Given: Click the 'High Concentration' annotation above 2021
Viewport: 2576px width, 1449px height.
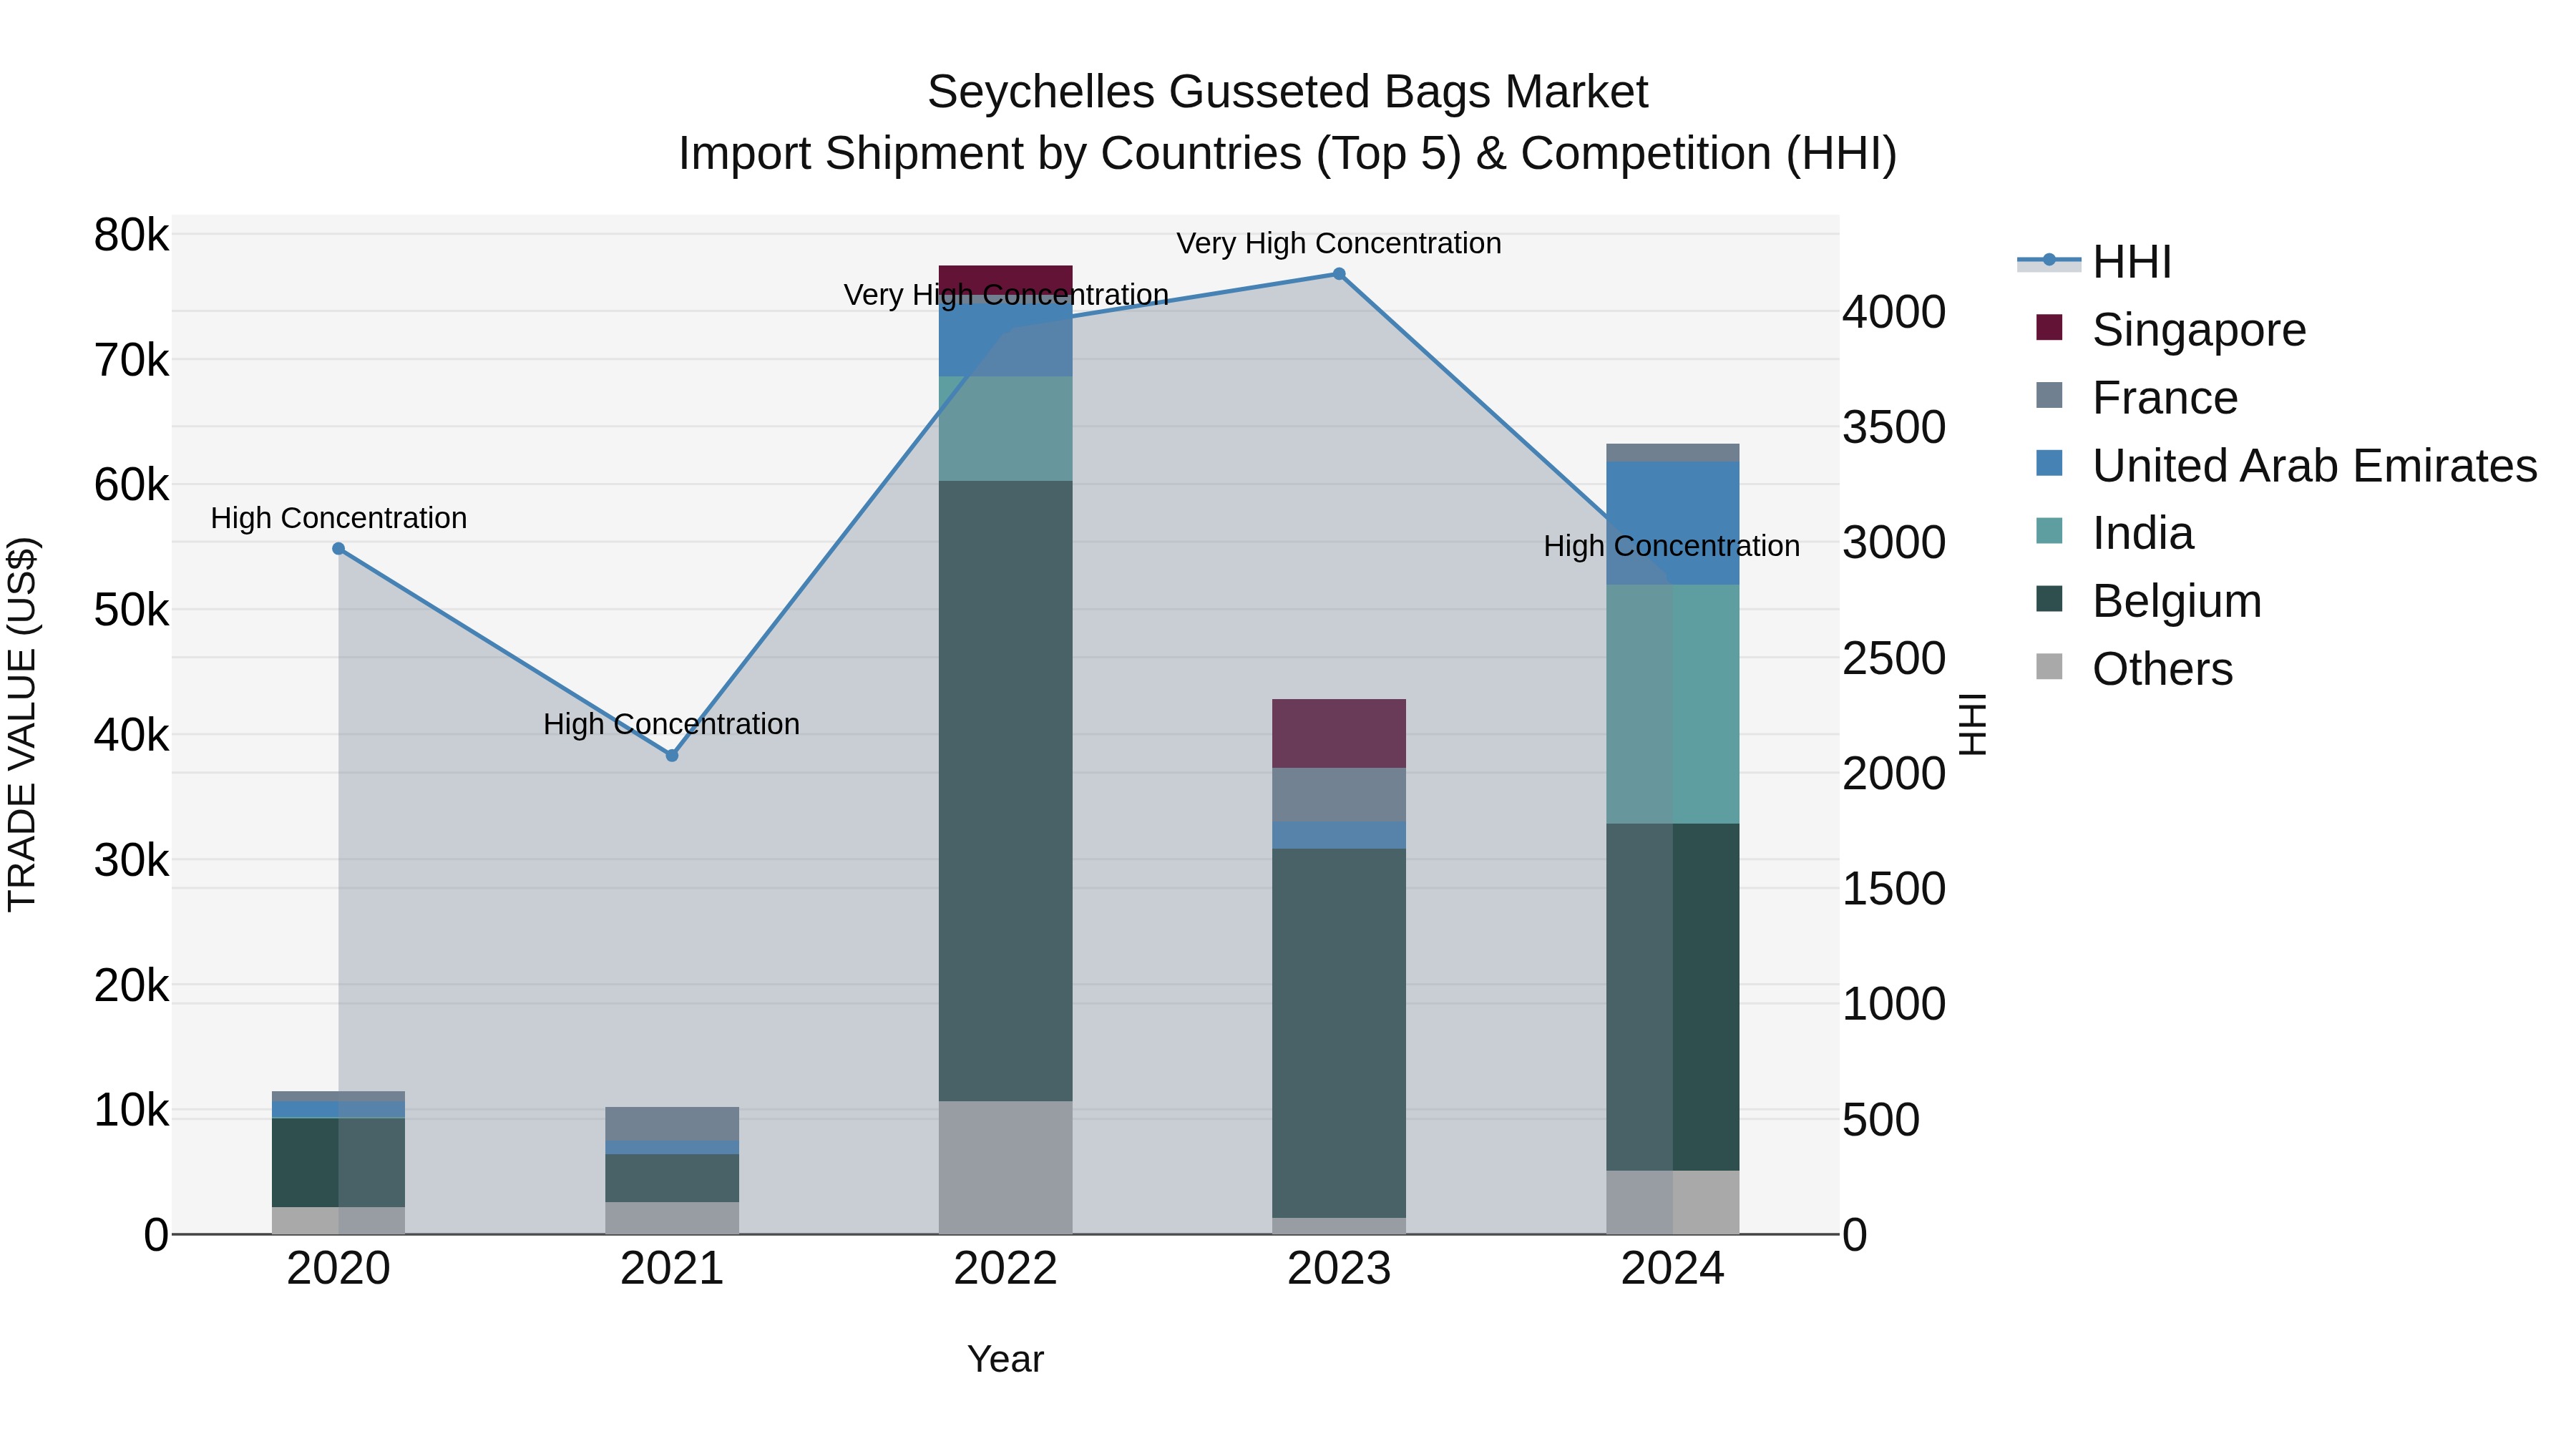Looking at the screenshot, I should 671,724.
